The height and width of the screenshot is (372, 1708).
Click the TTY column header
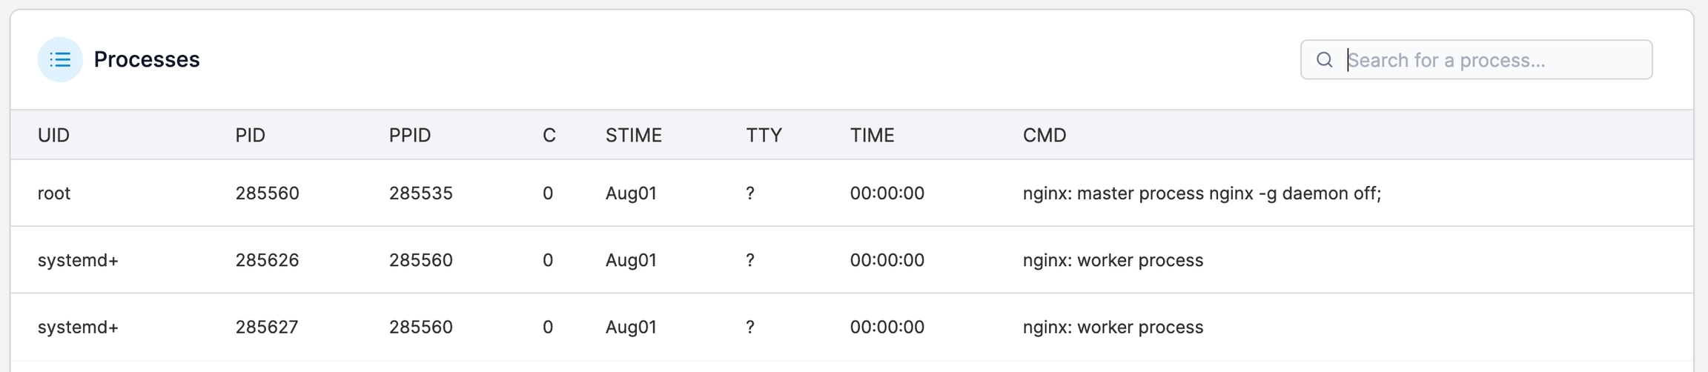[x=764, y=135]
